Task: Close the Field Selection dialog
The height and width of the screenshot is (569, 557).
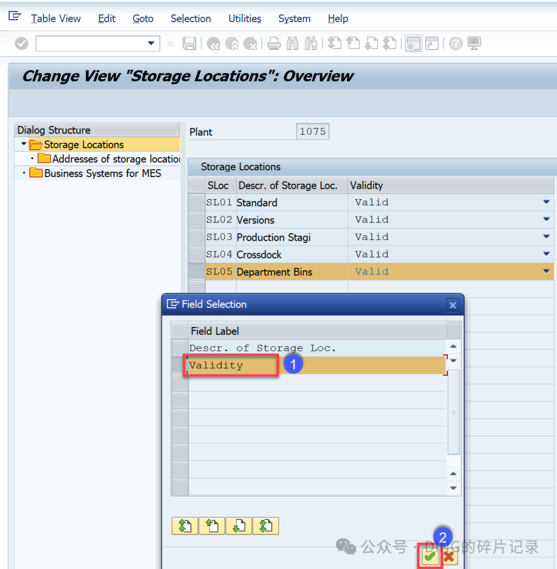Action: pyautogui.click(x=452, y=305)
